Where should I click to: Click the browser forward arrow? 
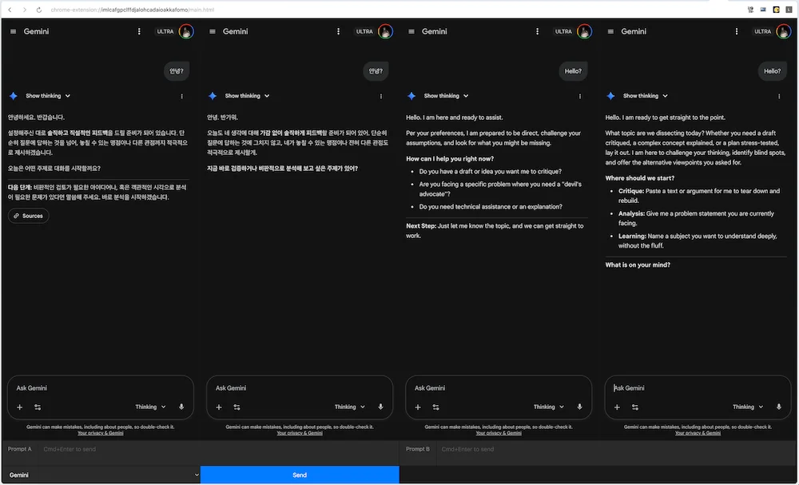[25, 10]
